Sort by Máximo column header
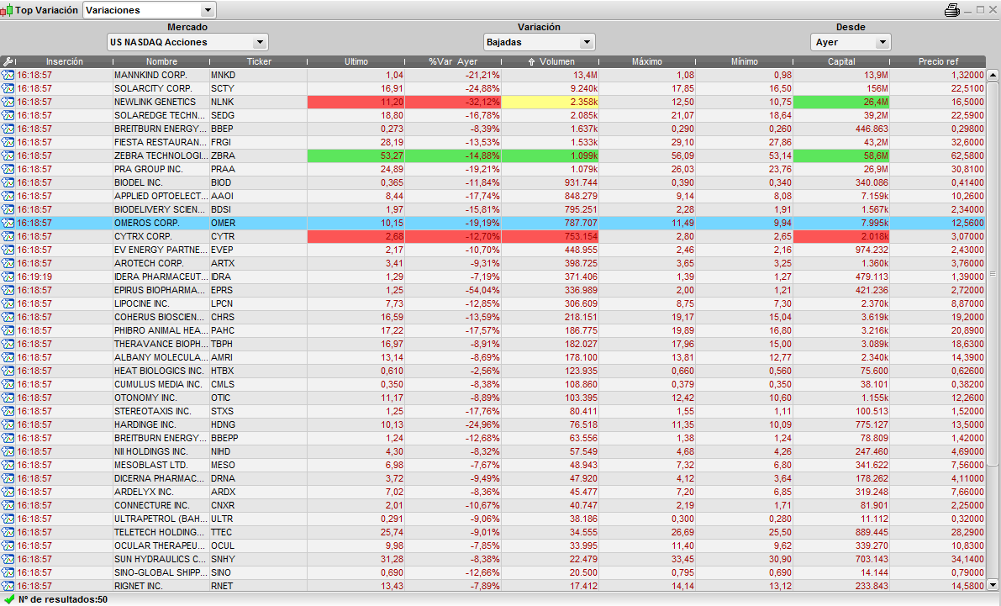This screenshot has width=1001, height=606. pyautogui.click(x=647, y=61)
